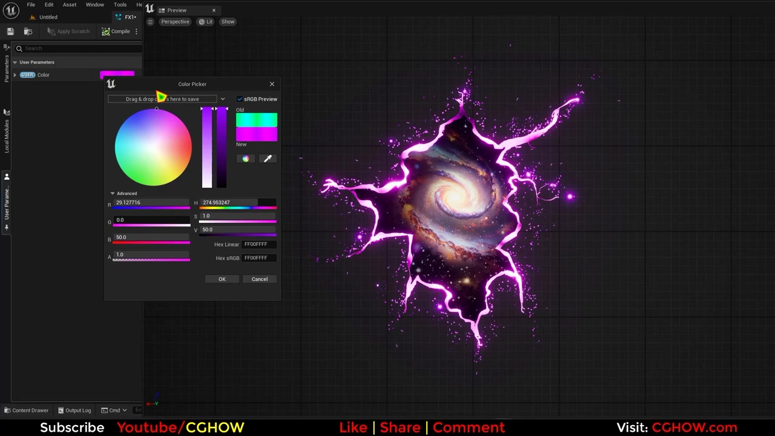Click the Compile icon in toolbar
This screenshot has width=775, height=436.
[107, 31]
